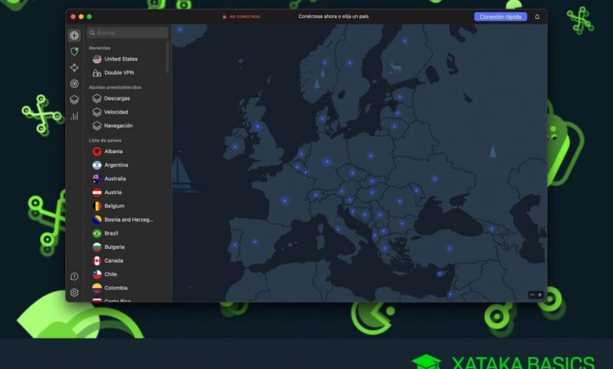
Task: Zoom in the map with plus button
Action: tap(540, 295)
